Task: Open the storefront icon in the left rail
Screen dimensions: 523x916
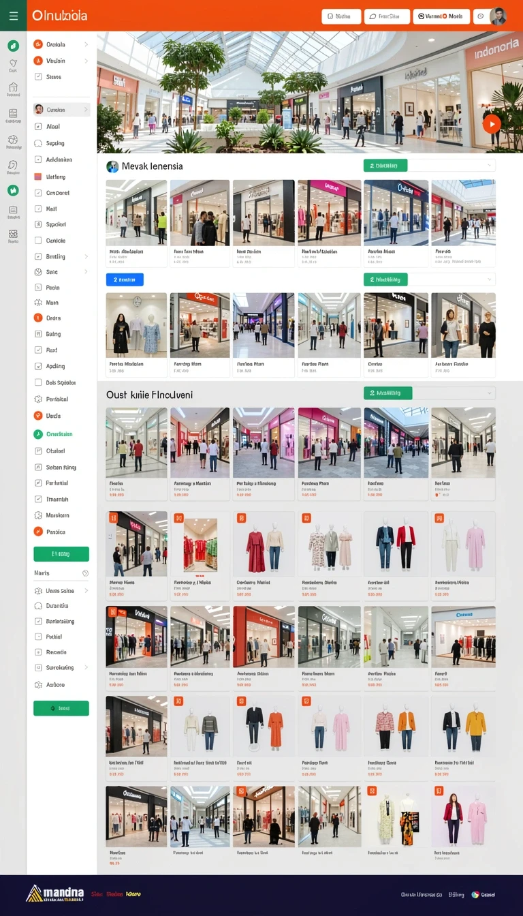Action: 13,87
